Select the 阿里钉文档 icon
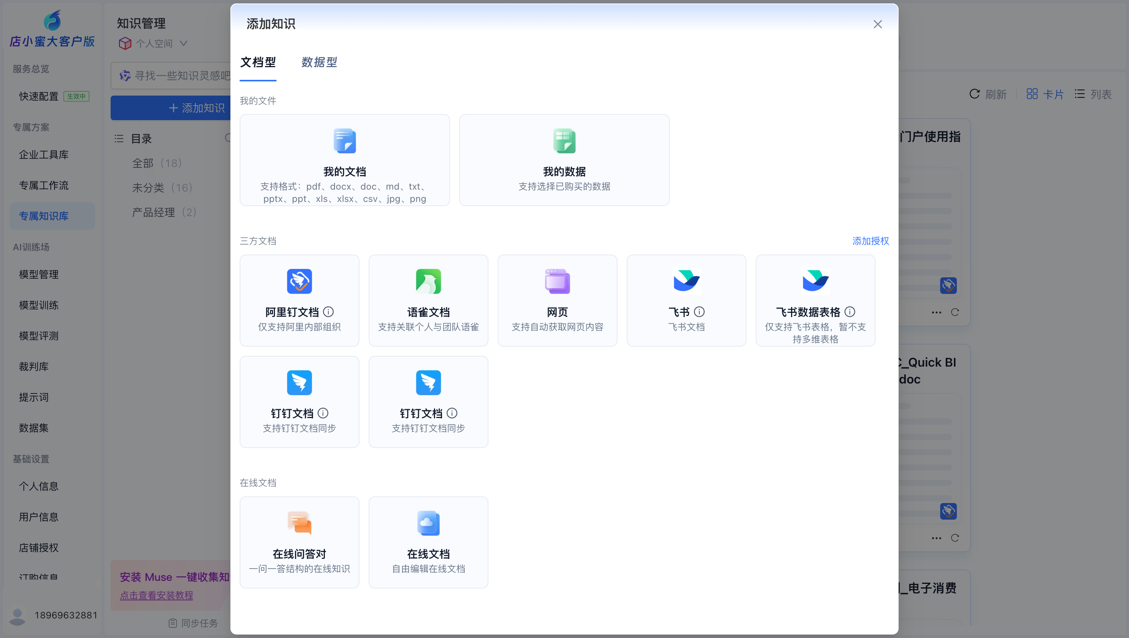Viewport: 1129px width, 638px height. click(300, 281)
